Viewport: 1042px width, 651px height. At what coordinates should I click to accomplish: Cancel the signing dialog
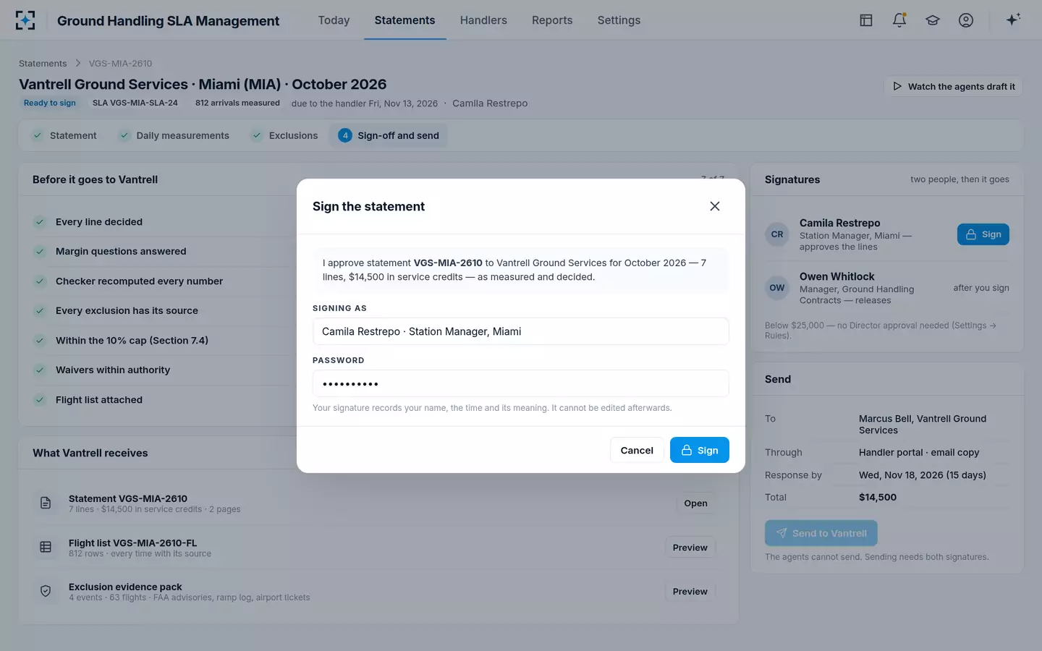pos(637,450)
